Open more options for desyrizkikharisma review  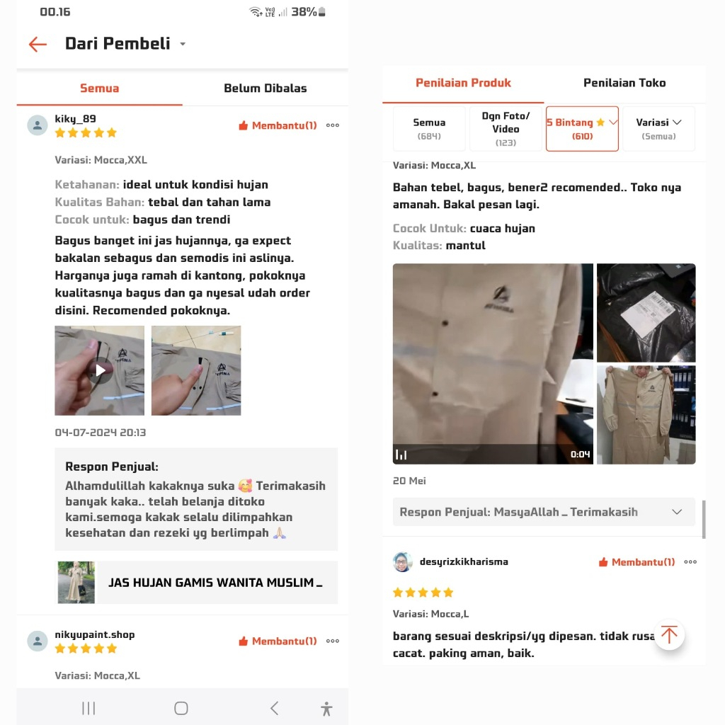click(x=690, y=561)
